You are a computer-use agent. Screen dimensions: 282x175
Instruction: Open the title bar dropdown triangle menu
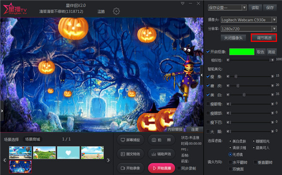[182, 3]
